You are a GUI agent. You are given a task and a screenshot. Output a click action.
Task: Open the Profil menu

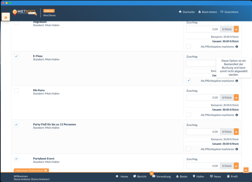click(232, 176)
